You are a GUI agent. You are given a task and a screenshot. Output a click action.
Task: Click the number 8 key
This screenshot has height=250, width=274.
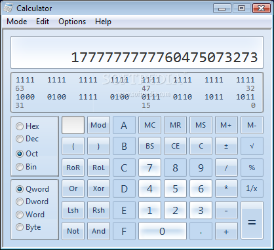click(x=175, y=168)
